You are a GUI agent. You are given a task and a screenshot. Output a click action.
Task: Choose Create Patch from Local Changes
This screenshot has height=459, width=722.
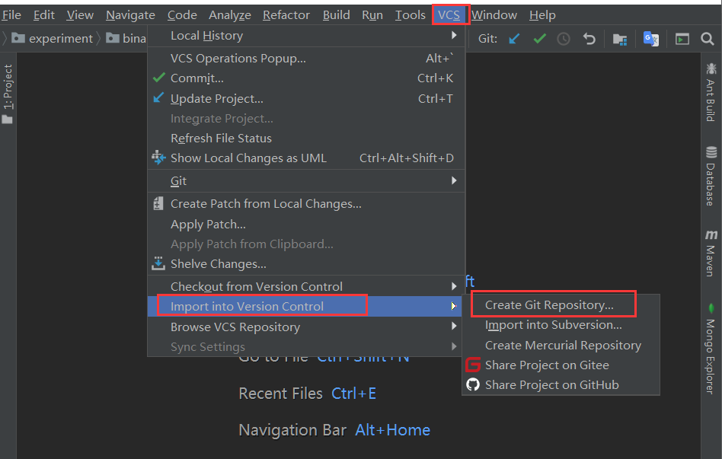point(306,203)
